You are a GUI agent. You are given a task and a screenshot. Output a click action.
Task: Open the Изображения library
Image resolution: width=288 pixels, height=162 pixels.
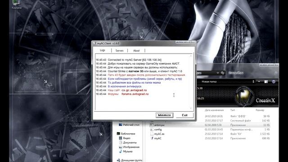pos(131,147)
